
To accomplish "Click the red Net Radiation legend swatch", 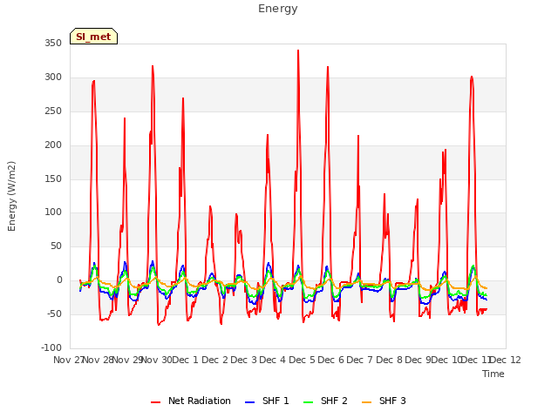I will coord(155,402).
